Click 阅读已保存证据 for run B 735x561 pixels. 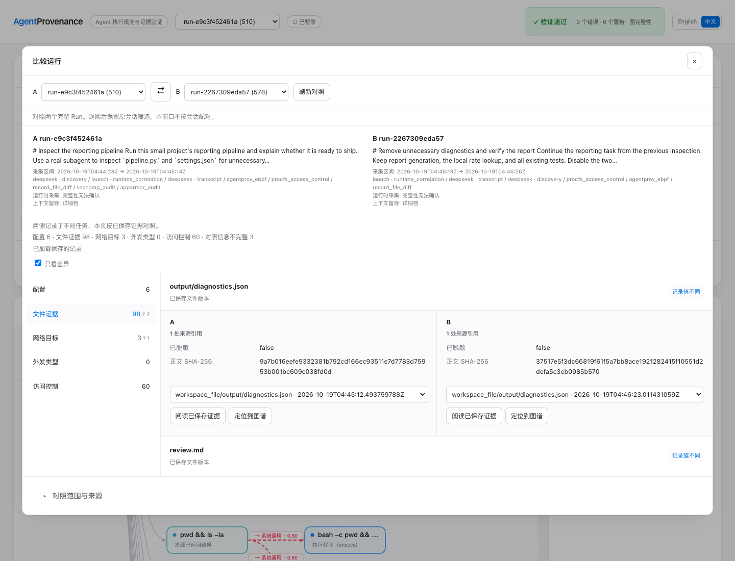pos(474,416)
